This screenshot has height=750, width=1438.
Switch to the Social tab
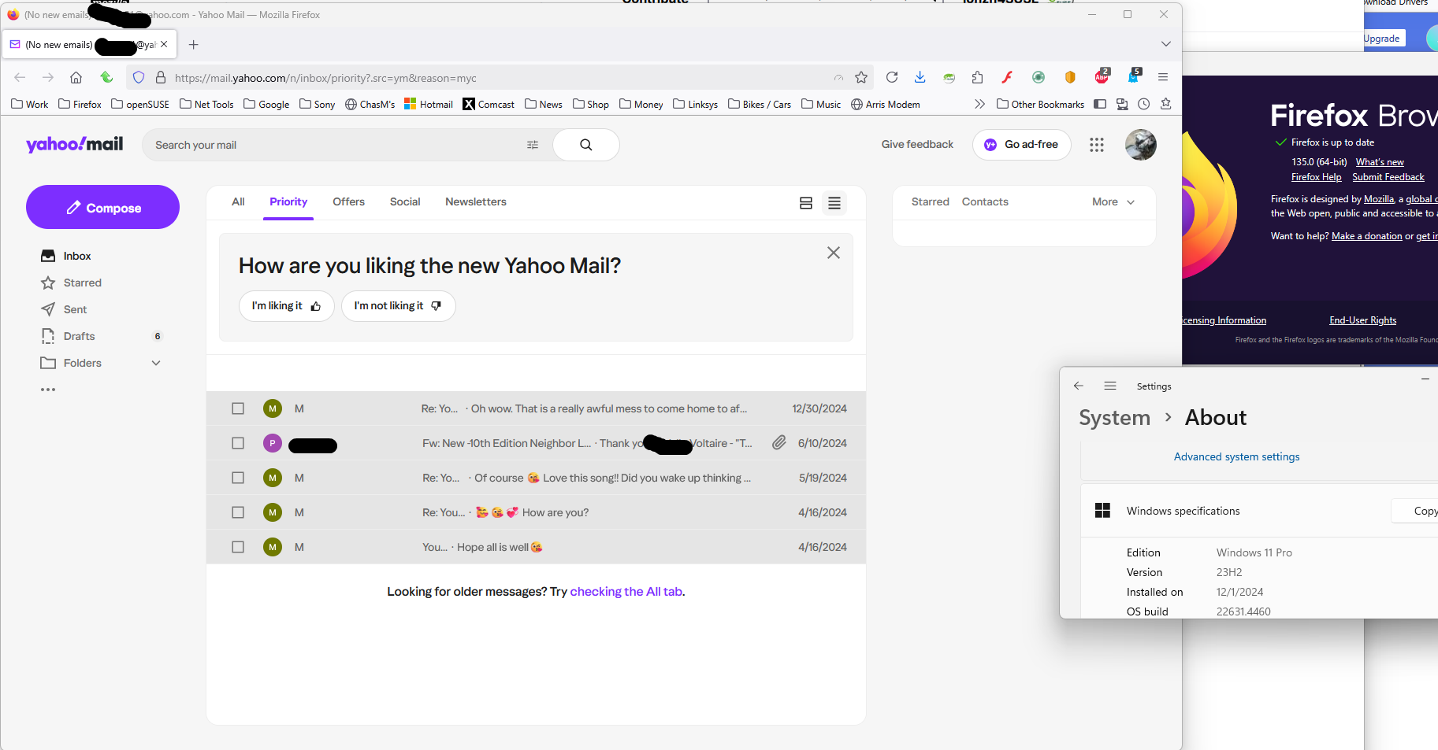pyautogui.click(x=405, y=202)
